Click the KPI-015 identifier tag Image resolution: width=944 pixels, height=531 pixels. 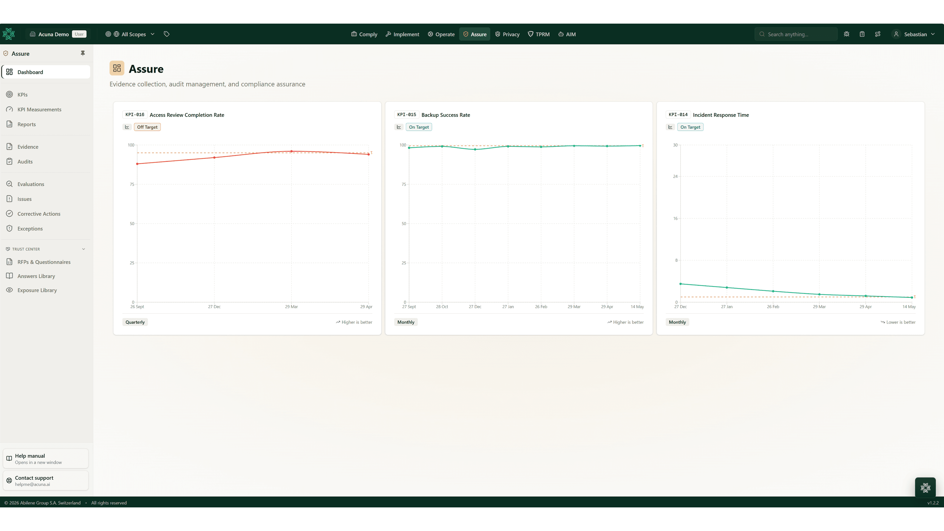click(x=407, y=115)
